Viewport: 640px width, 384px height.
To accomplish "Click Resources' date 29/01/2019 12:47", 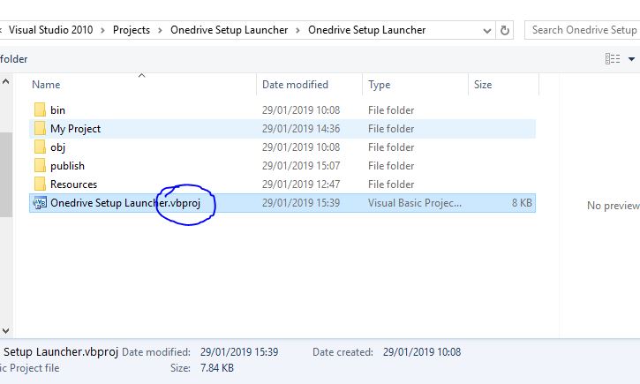I will click(x=301, y=184).
